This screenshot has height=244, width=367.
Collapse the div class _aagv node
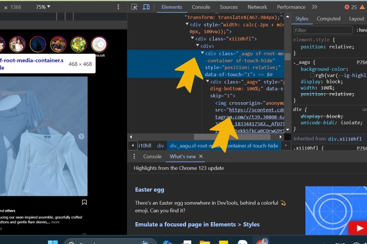coord(207,81)
